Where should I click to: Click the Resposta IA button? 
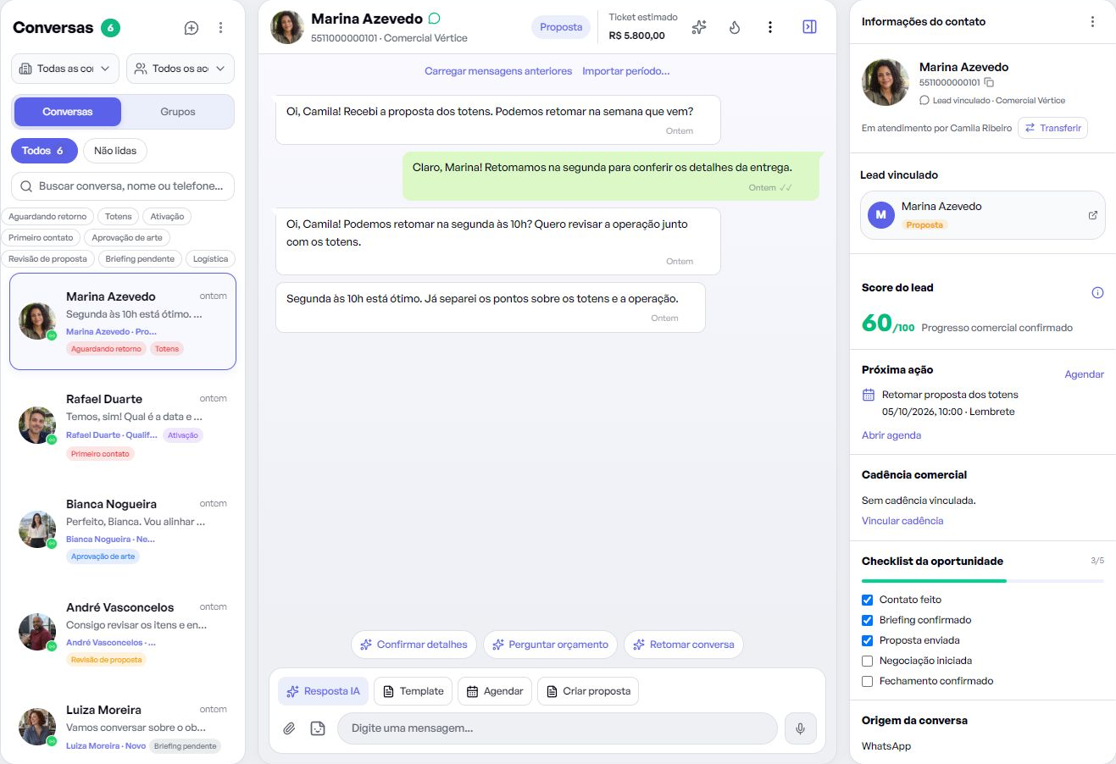click(x=324, y=691)
